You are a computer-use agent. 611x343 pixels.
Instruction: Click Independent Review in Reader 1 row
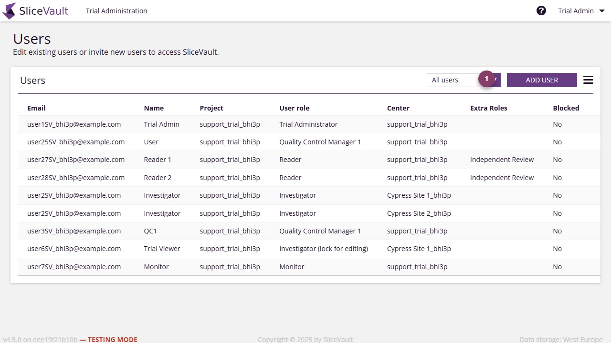[x=502, y=160]
